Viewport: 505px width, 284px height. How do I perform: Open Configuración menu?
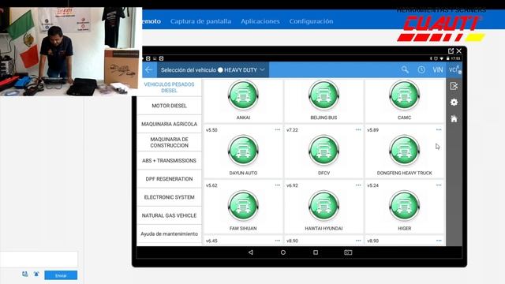click(x=311, y=21)
